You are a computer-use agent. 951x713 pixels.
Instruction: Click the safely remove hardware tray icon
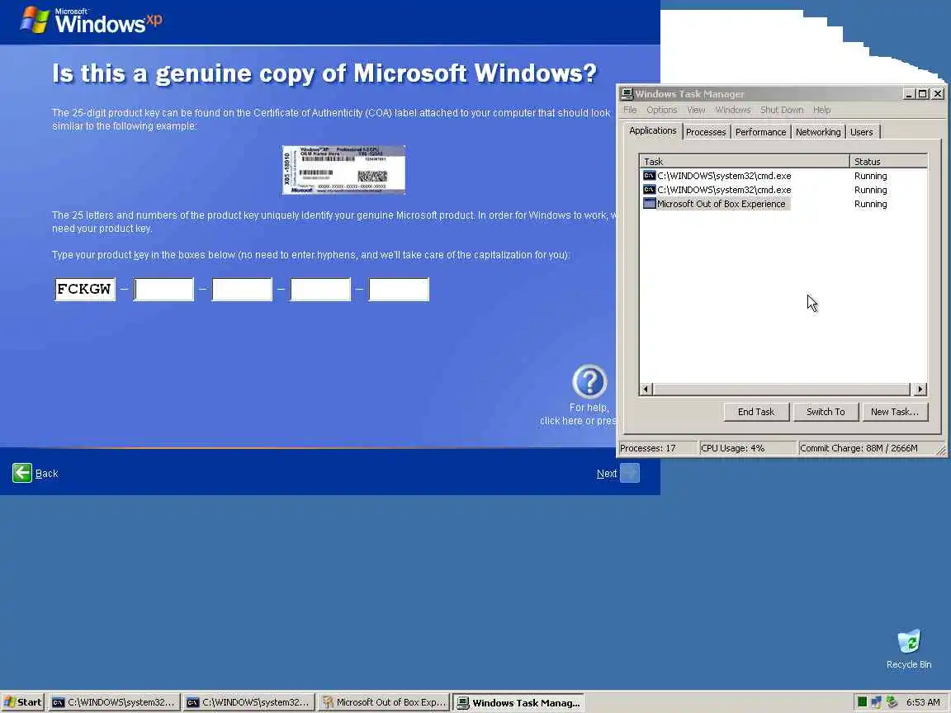(892, 702)
